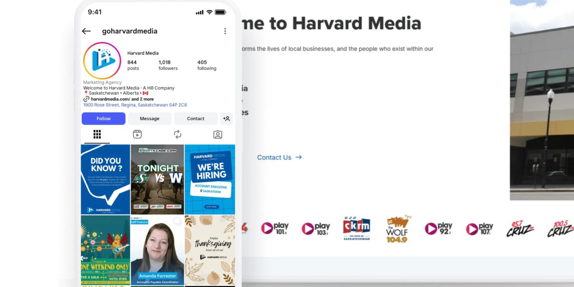Switch to the Reels tab
Image resolution: width=574 pixels, height=287 pixels.
[137, 134]
